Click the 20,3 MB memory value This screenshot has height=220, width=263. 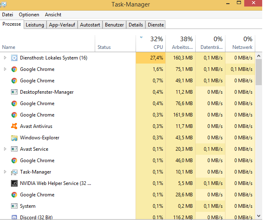[184, 149]
